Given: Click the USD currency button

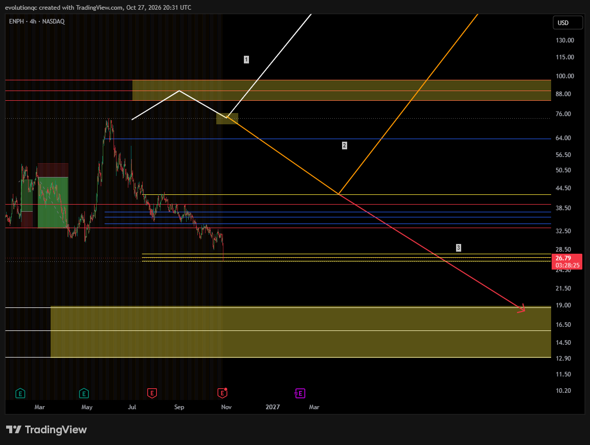Looking at the screenshot, I should 568,23.
